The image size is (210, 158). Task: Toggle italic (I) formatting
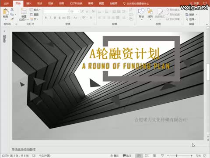coord(50,18)
